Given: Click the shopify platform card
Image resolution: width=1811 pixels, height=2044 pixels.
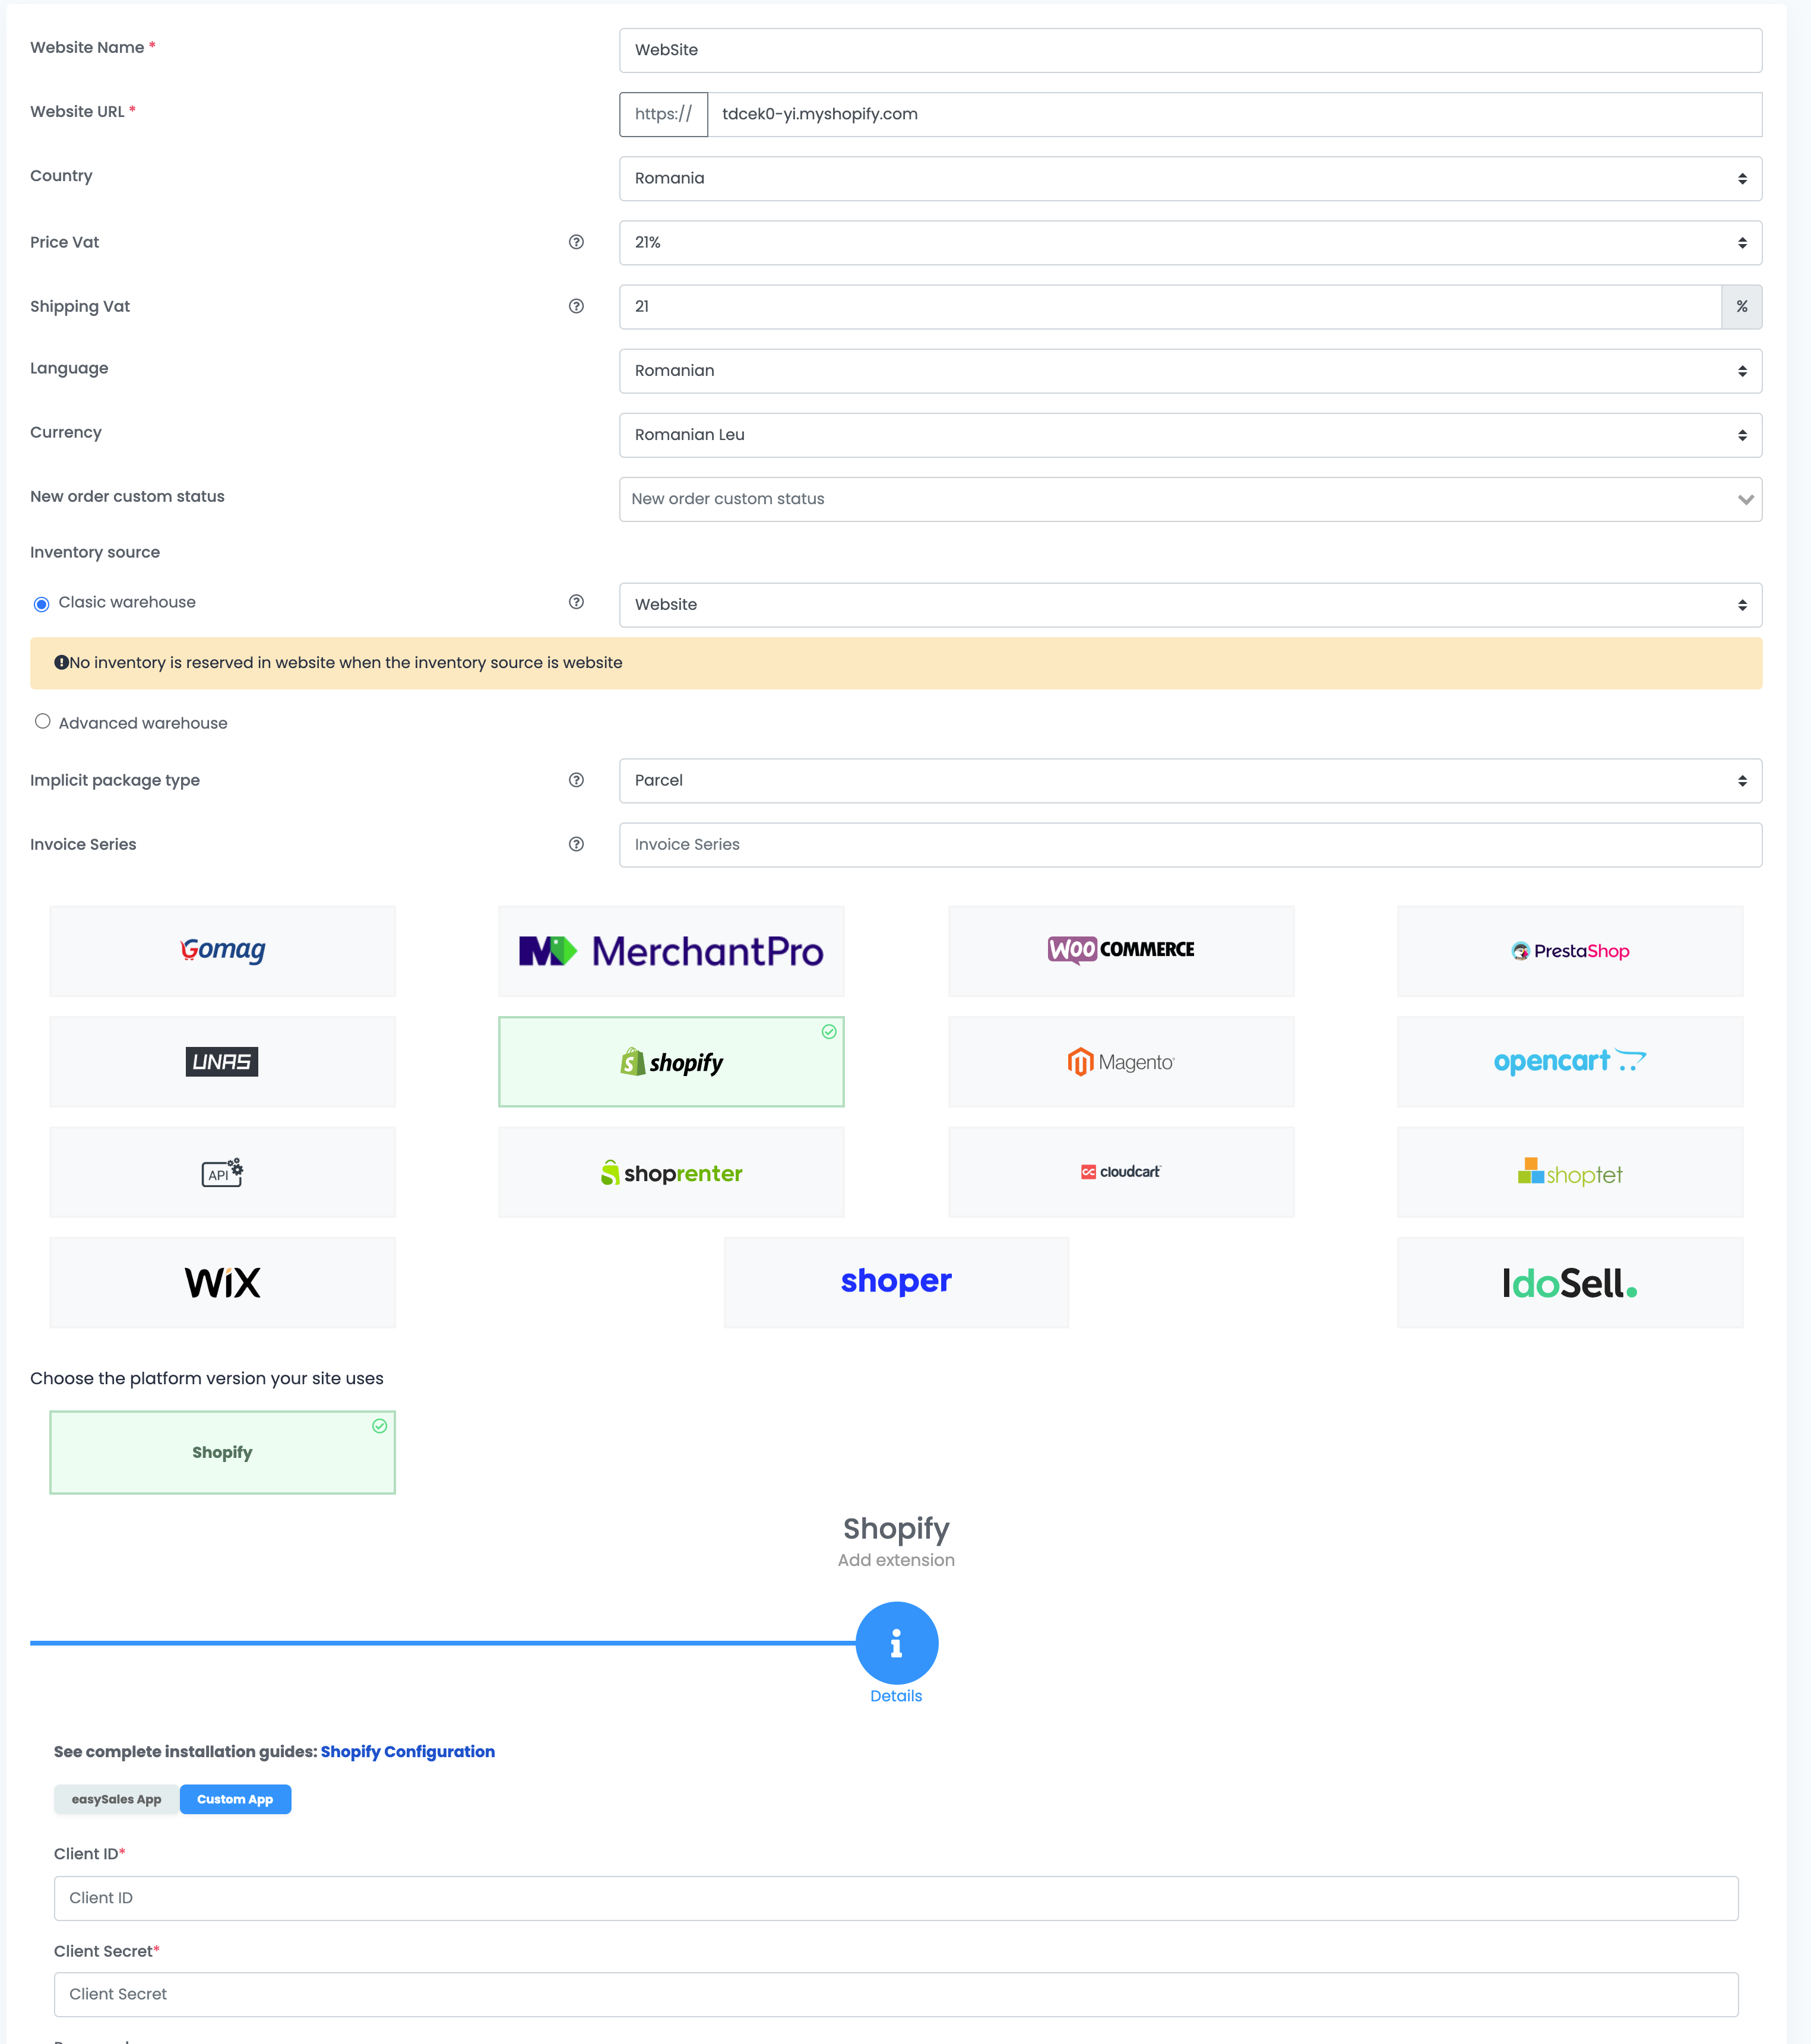Looking at the screenshot, I should coord(671,1062).
